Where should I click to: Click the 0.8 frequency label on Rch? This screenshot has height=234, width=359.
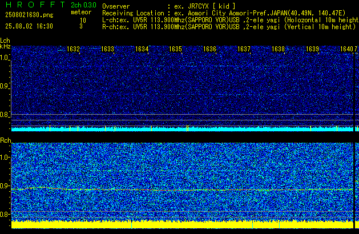(x=5, y=214)
